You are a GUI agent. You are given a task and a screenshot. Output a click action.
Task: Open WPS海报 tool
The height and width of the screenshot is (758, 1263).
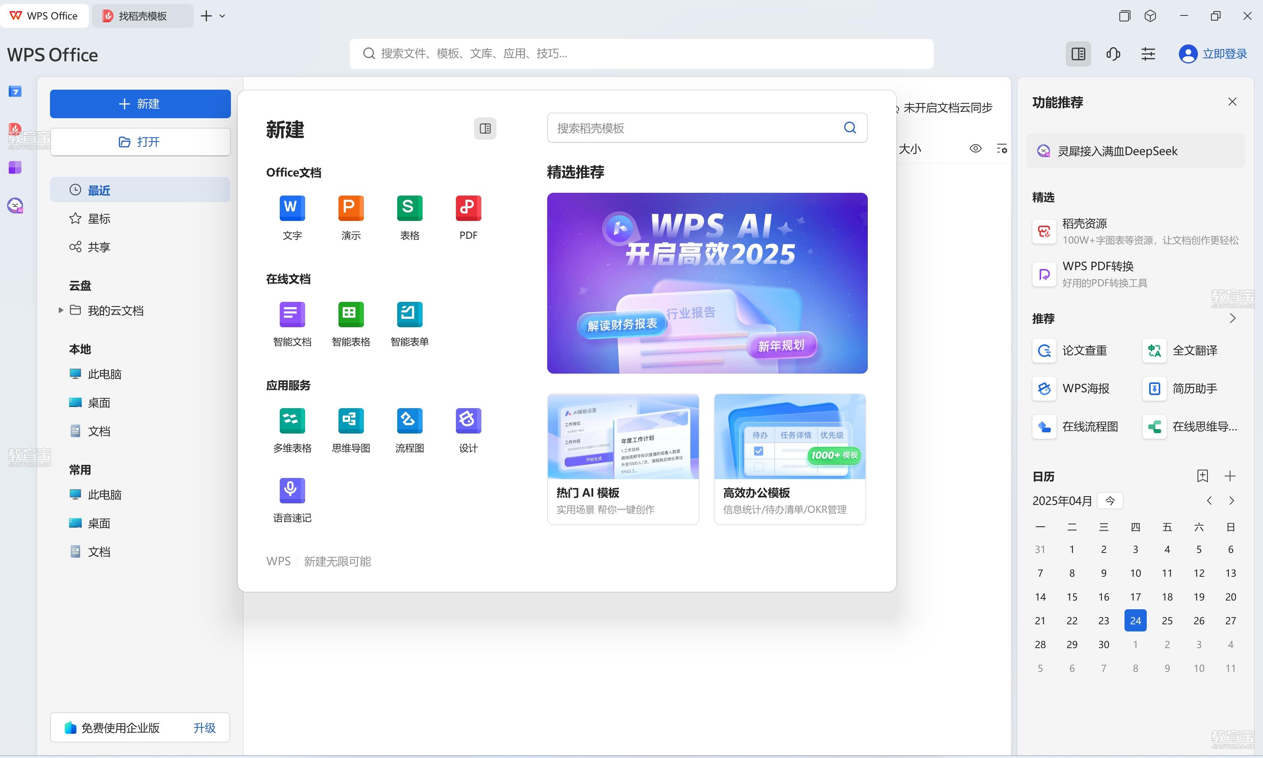(1071, 388)
